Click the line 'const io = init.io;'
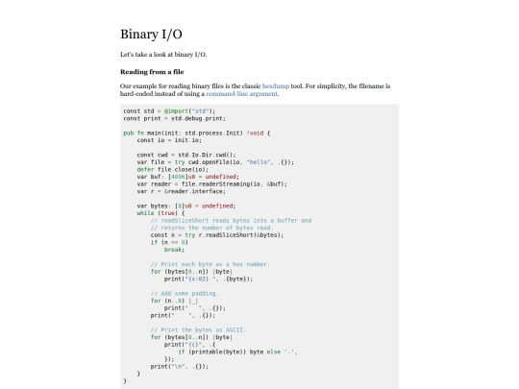The height and width of the screenshot is (389, 519). (x=169, y=140)
